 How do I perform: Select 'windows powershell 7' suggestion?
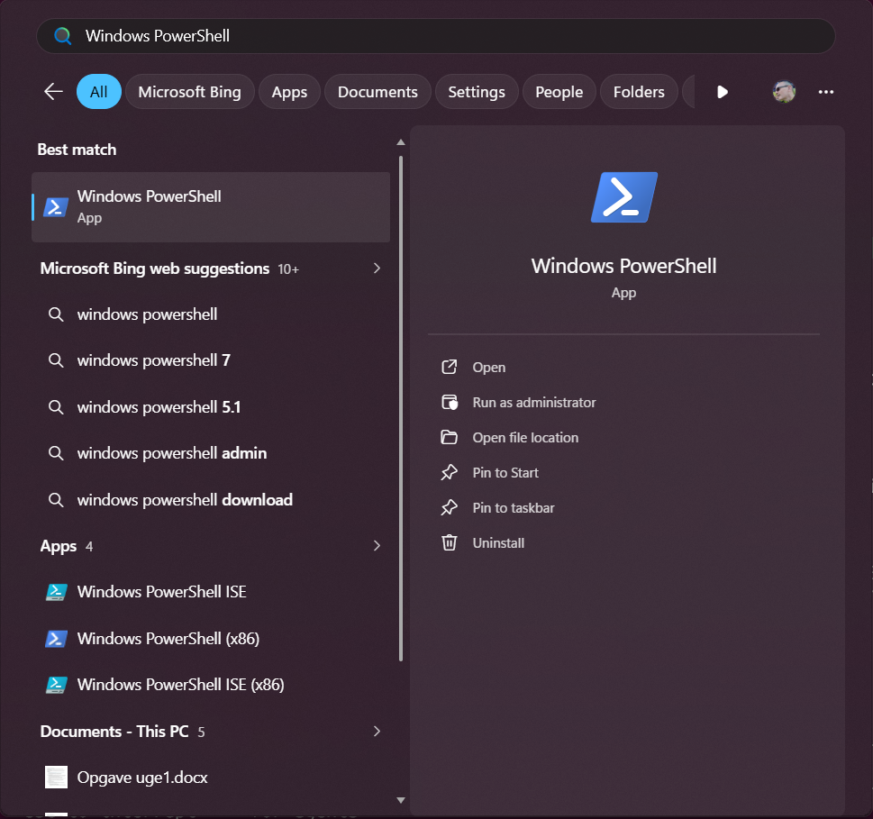(211, 360)
